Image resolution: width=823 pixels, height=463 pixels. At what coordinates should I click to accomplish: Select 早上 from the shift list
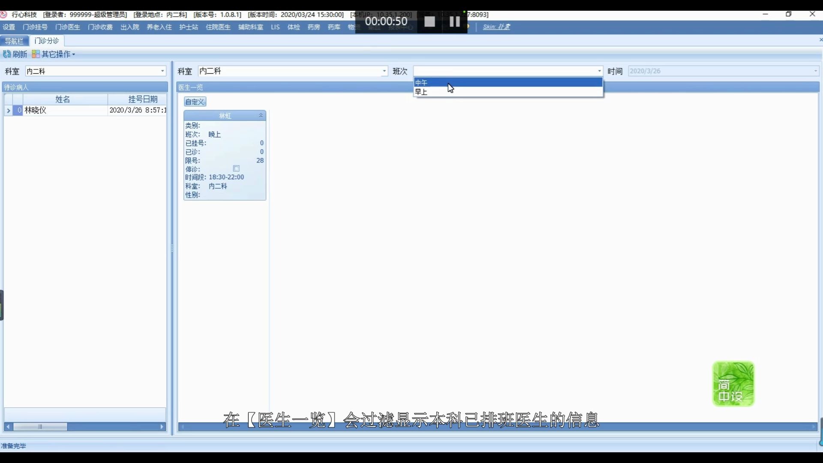click(422, 92)
